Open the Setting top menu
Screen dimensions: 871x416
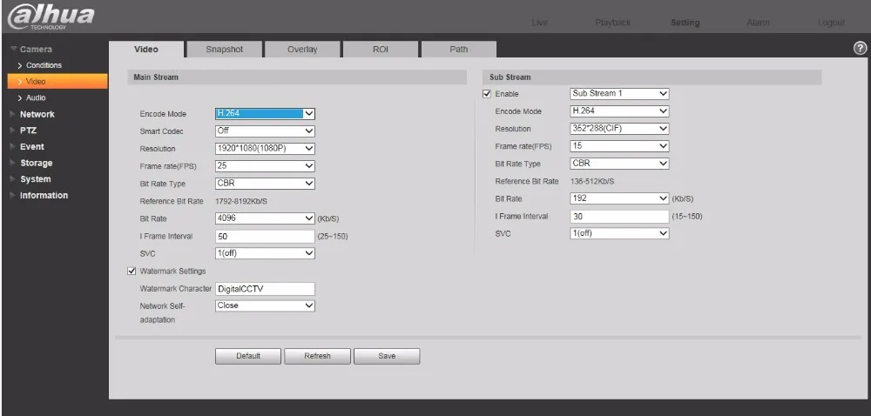(x=685, y=23)
